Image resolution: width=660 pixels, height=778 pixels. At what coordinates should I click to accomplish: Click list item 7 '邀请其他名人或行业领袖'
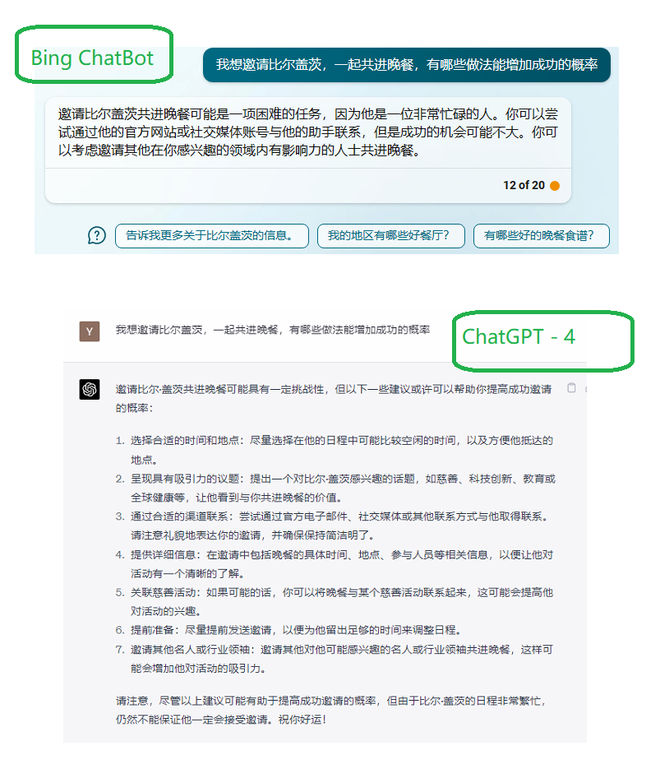pyautogui.click(x=190, y=650)
